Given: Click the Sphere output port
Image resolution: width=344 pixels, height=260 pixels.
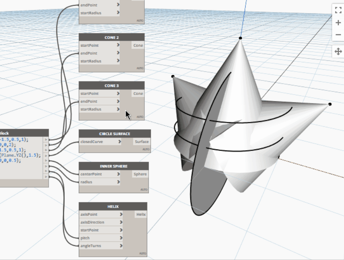Looking at the screenshot, I should [x=140, y=174].
